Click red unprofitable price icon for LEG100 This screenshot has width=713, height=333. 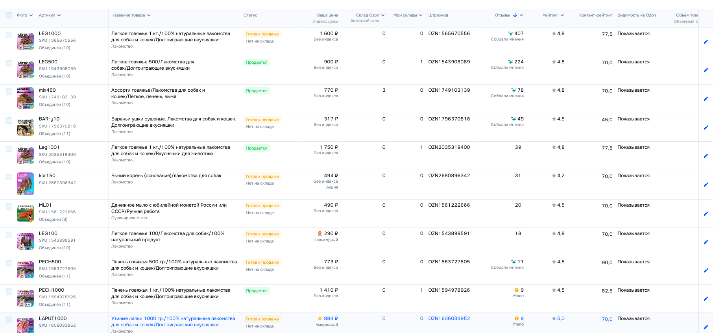click(320, 233)
